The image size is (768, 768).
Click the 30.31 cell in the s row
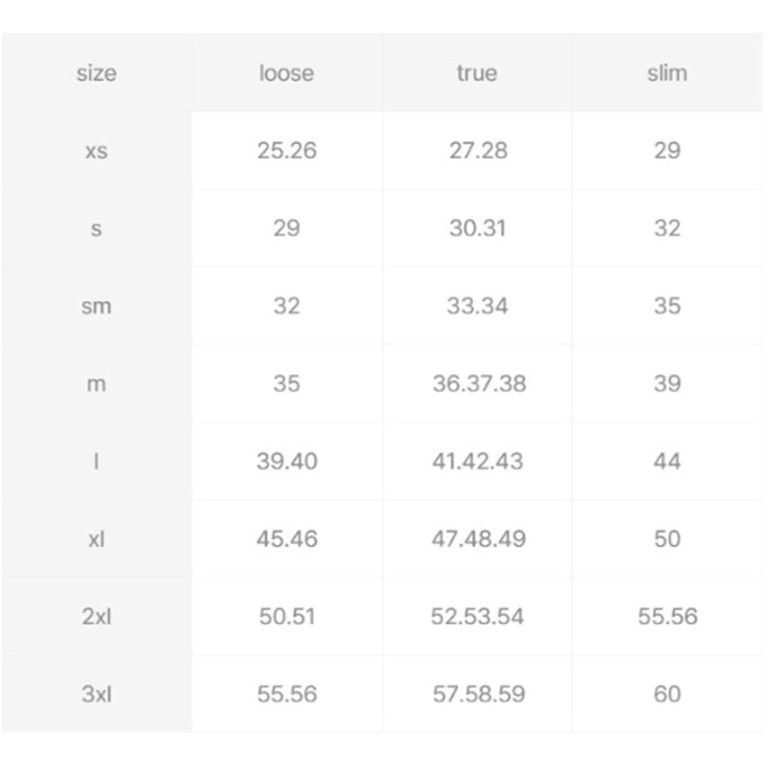click(478, 228)
